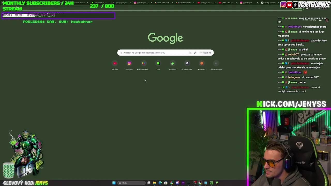Switch to the (99+) Tojetenjenys TikTok tab
This screenshot has width=331, height=186.
tap(122, 3)
